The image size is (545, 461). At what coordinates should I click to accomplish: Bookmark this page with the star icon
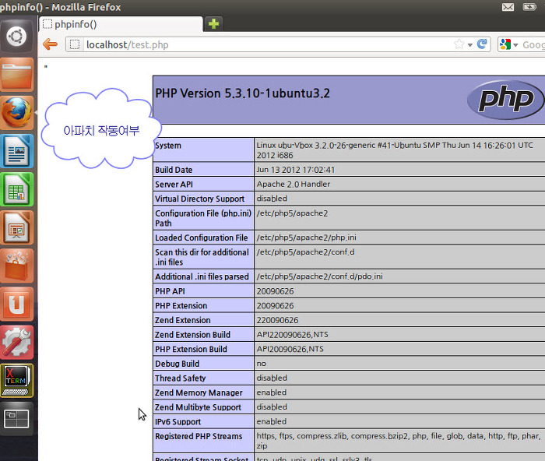click(x=459, y=44)
